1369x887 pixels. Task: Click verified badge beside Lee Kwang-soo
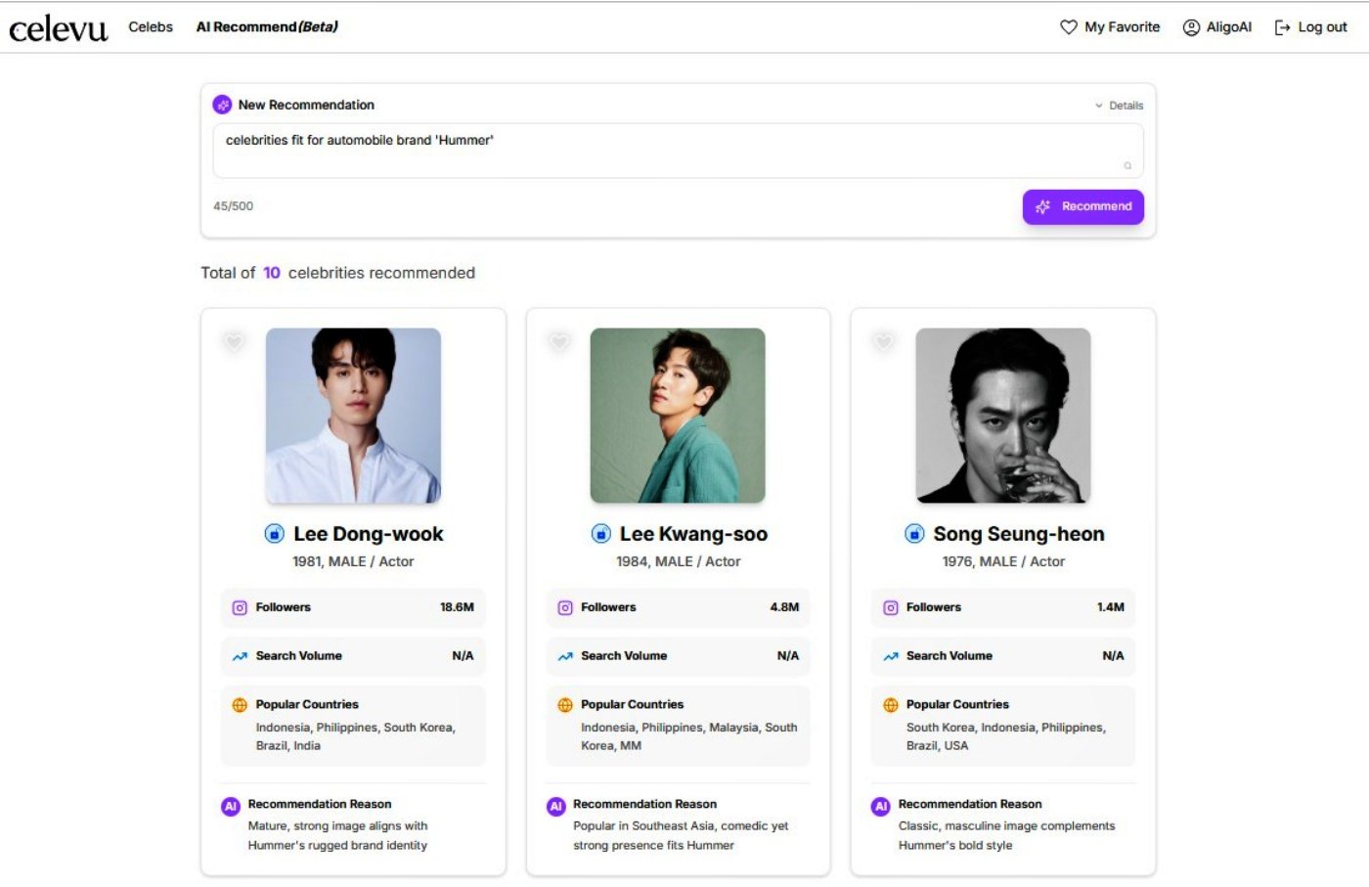(x=601, y=534)
